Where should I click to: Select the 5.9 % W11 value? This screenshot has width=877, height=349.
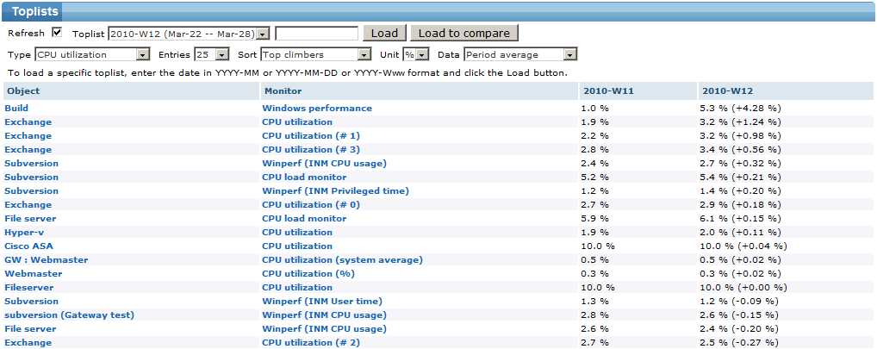(595, 219)
